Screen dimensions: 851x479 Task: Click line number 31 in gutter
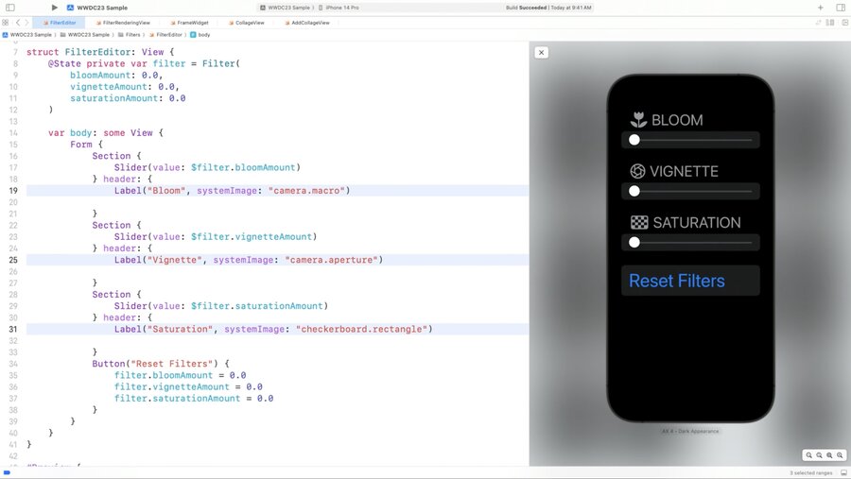[x=13, y=330]
